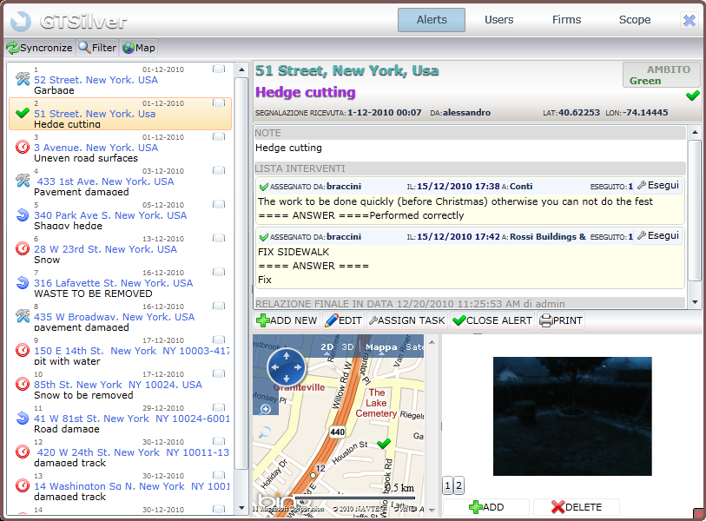Open the 3 Avenue, New York, USA alert link
The height and width of the screenshot is (521, 706).
tap(96, 148)
